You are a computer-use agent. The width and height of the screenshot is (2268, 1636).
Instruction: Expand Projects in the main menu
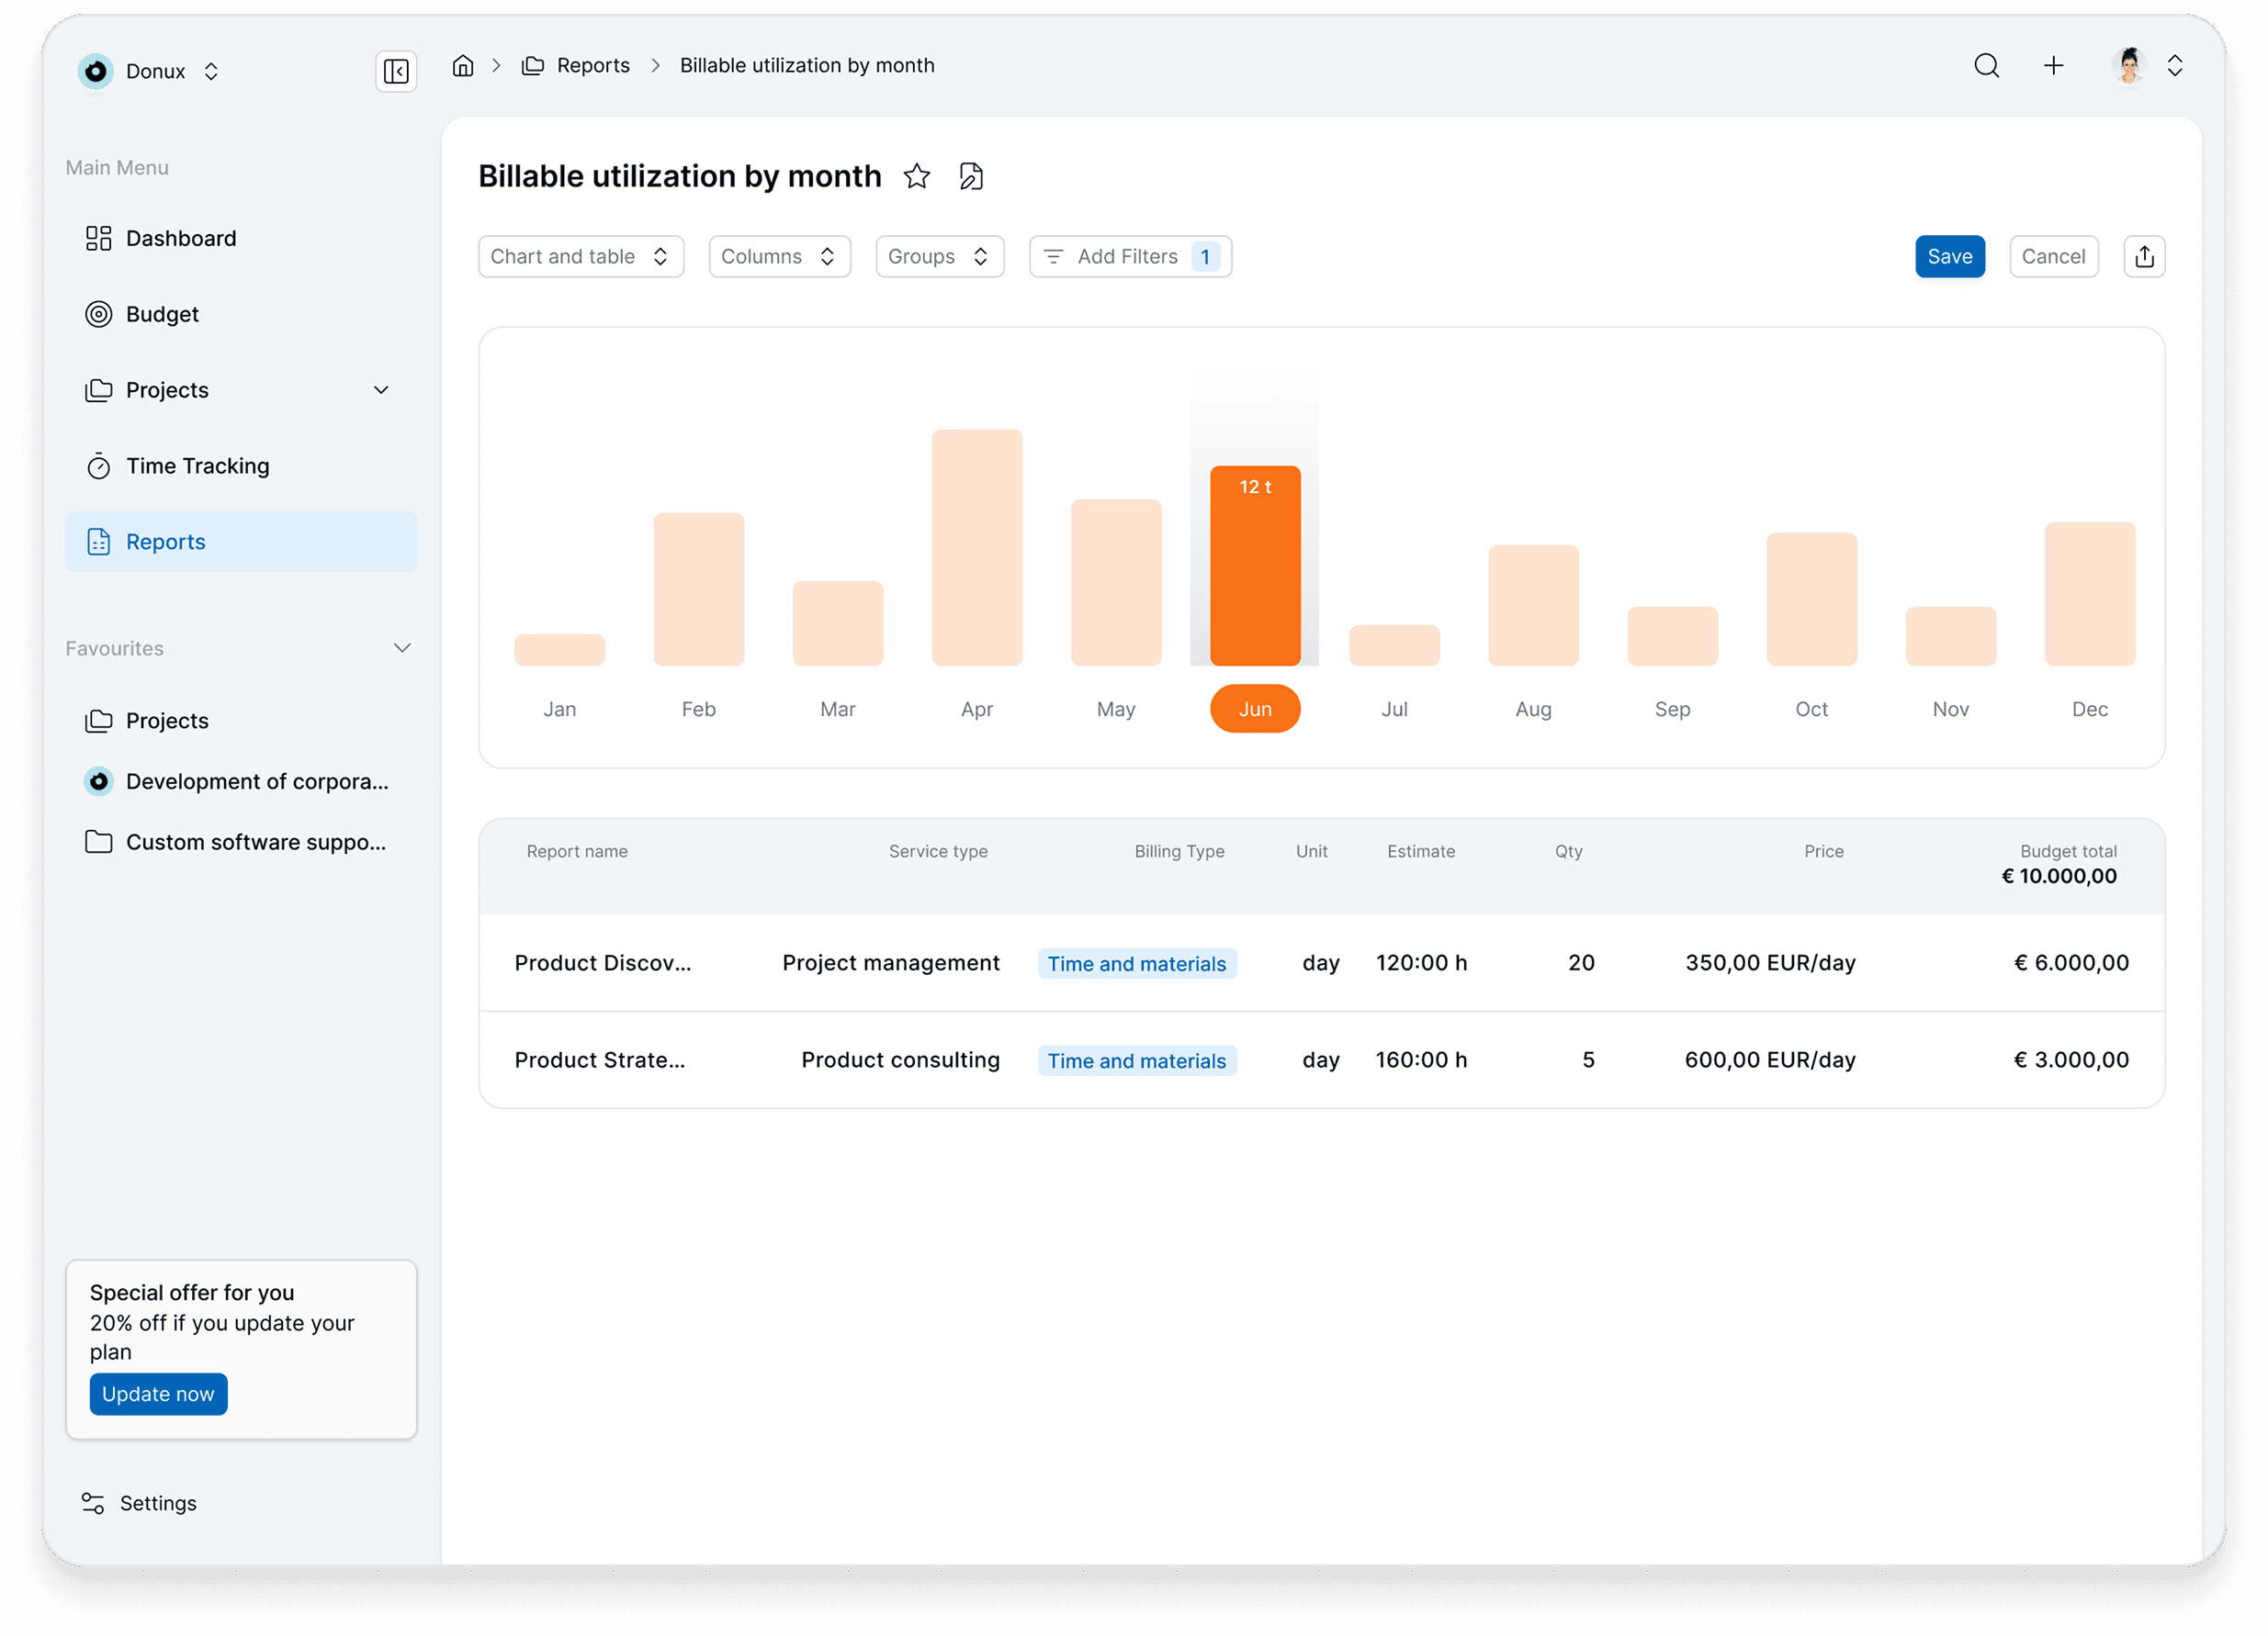(381, 390)
